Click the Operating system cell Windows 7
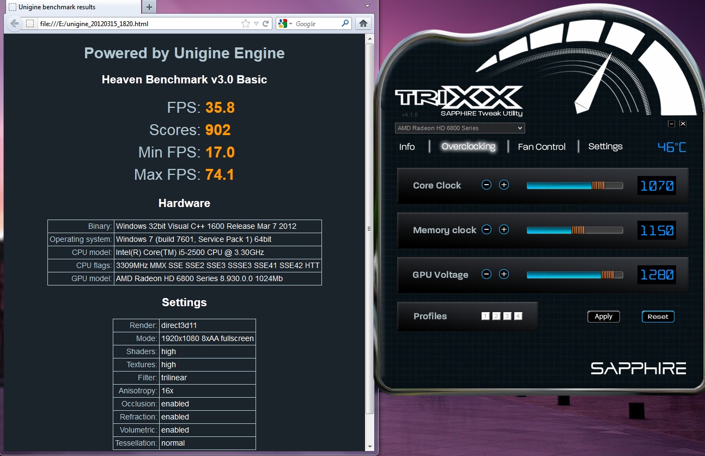The image size is (705, 456). click(218, 240)
